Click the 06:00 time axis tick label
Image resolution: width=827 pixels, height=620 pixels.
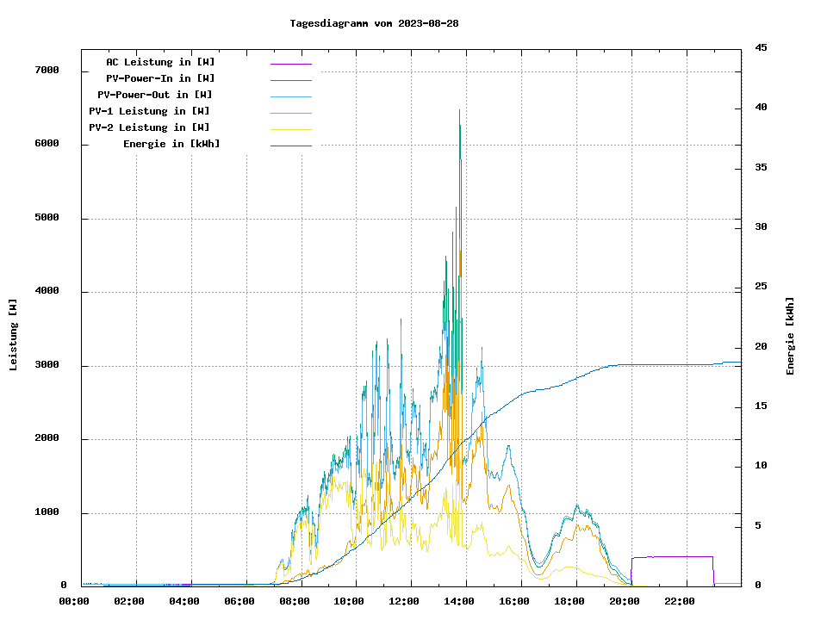click(239, 601)
